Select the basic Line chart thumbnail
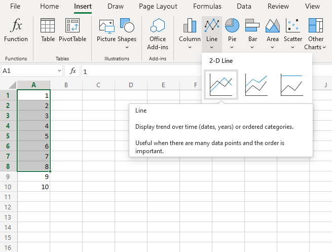Image resolution: width=332 pixels, height=252 pixels. point(220,85)
